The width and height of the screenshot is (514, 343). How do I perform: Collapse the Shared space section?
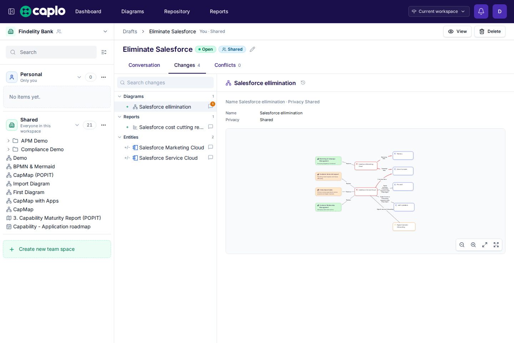[77, 125]
